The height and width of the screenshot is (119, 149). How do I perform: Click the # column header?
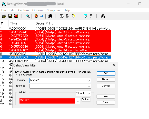(x=4, y=23)
